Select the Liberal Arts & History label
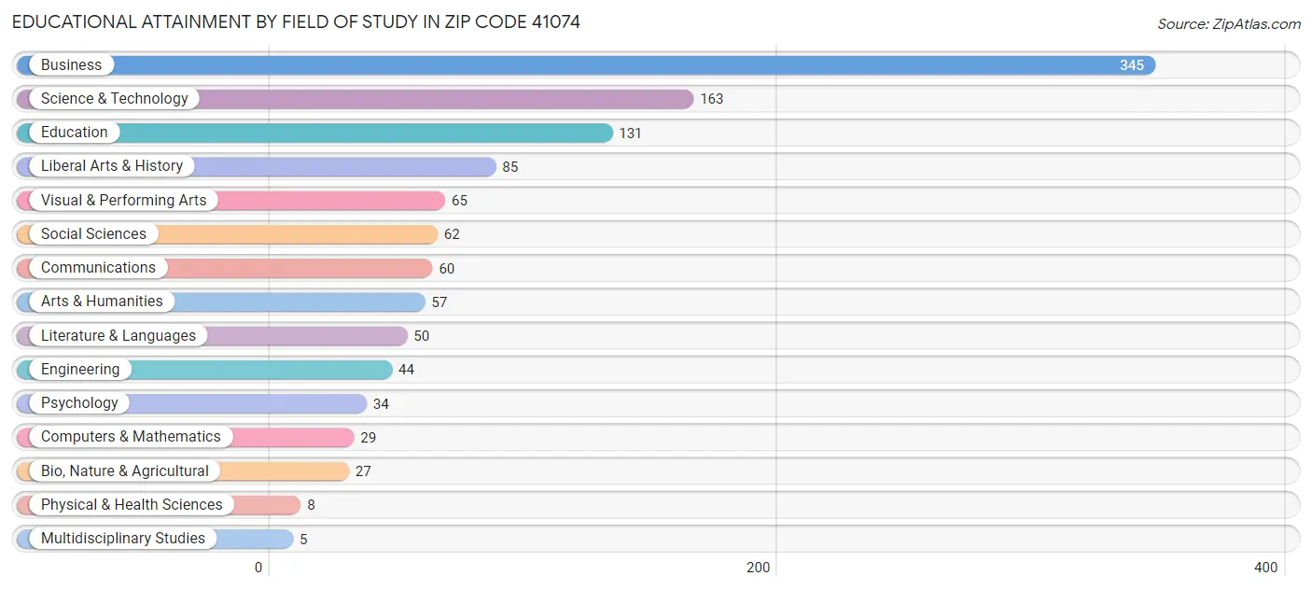Viewport: 1312px width, 590px height. tap(112, 166)
